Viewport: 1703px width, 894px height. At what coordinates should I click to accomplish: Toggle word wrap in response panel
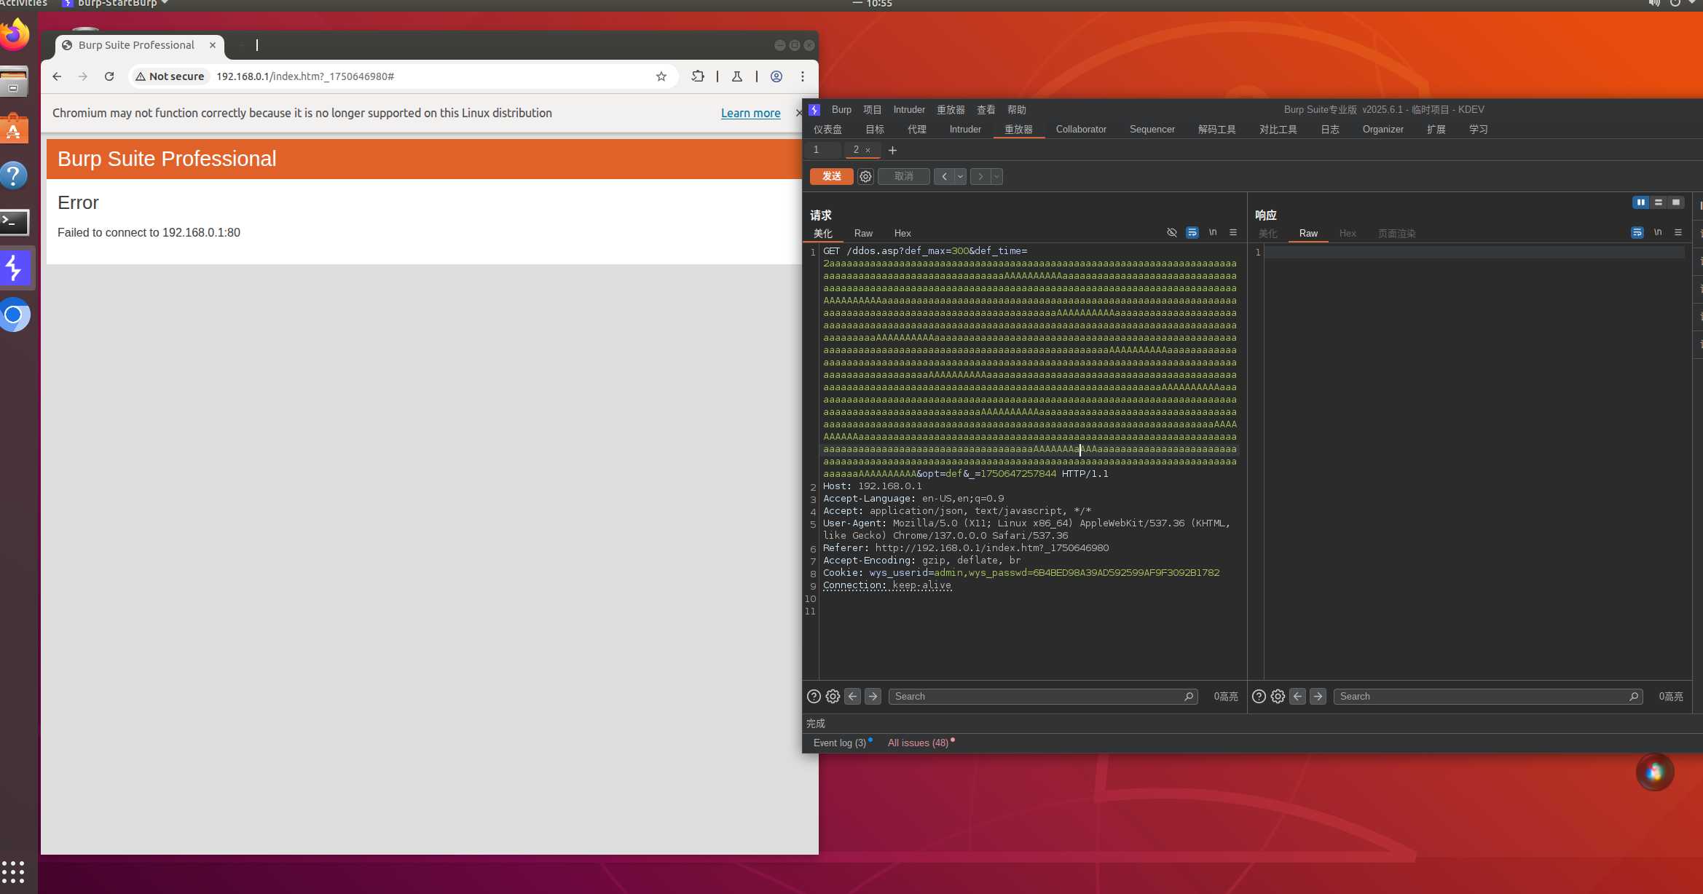tap(1637, 233)
